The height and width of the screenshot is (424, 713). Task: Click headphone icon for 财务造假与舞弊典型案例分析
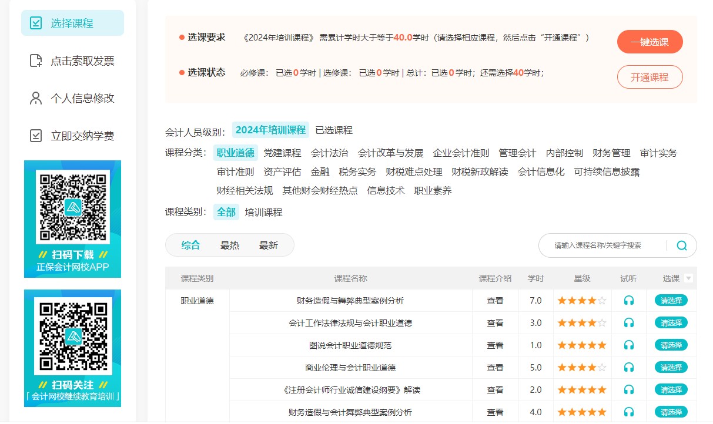click(629, 301)
